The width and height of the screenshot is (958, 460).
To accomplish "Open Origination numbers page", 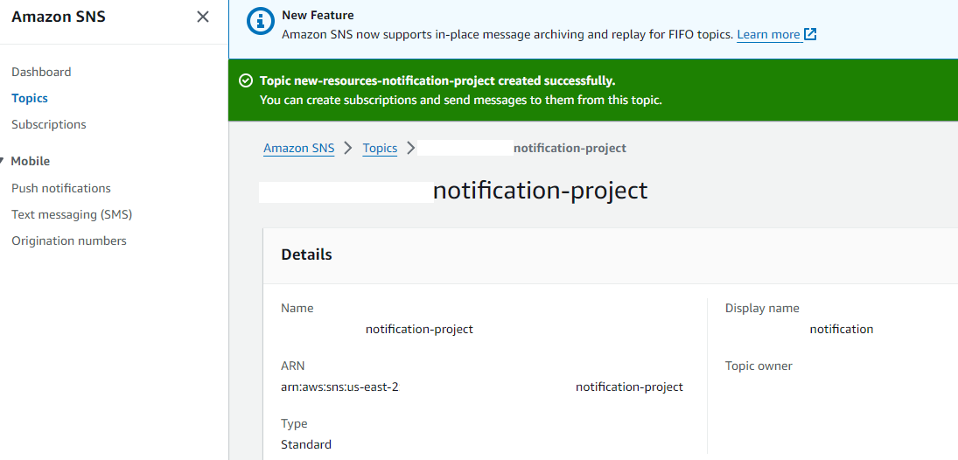I will pyautogui.click(x=69, y=240).
